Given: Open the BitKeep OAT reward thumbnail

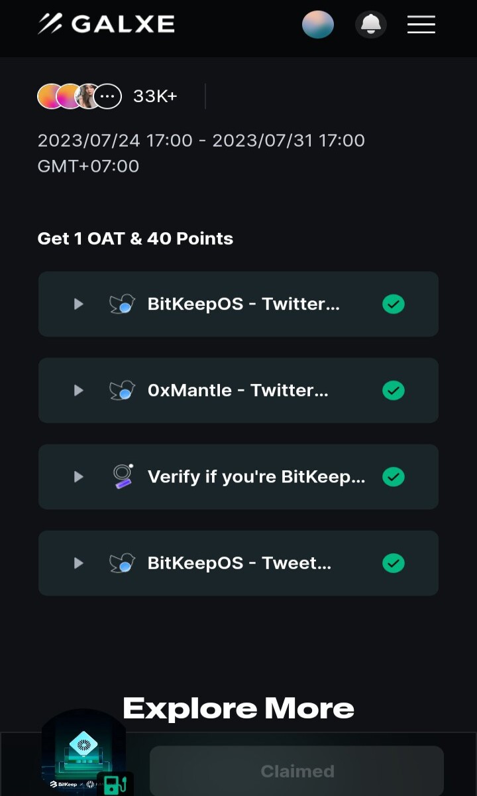Looking at the screenshot, I should click(83, 752).
